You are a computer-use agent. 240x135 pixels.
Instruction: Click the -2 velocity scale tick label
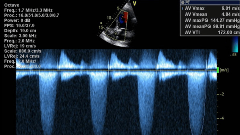click(222, 94)
